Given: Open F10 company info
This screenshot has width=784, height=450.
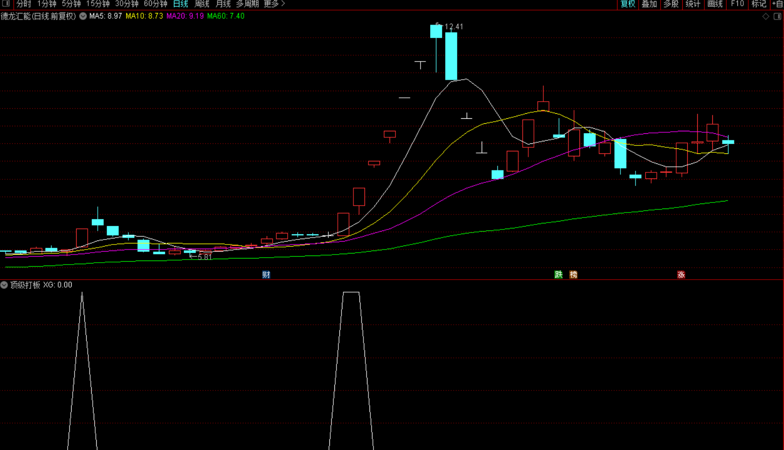Looking at the screenshot, I should pyautogui.click(x=737, y=4).
